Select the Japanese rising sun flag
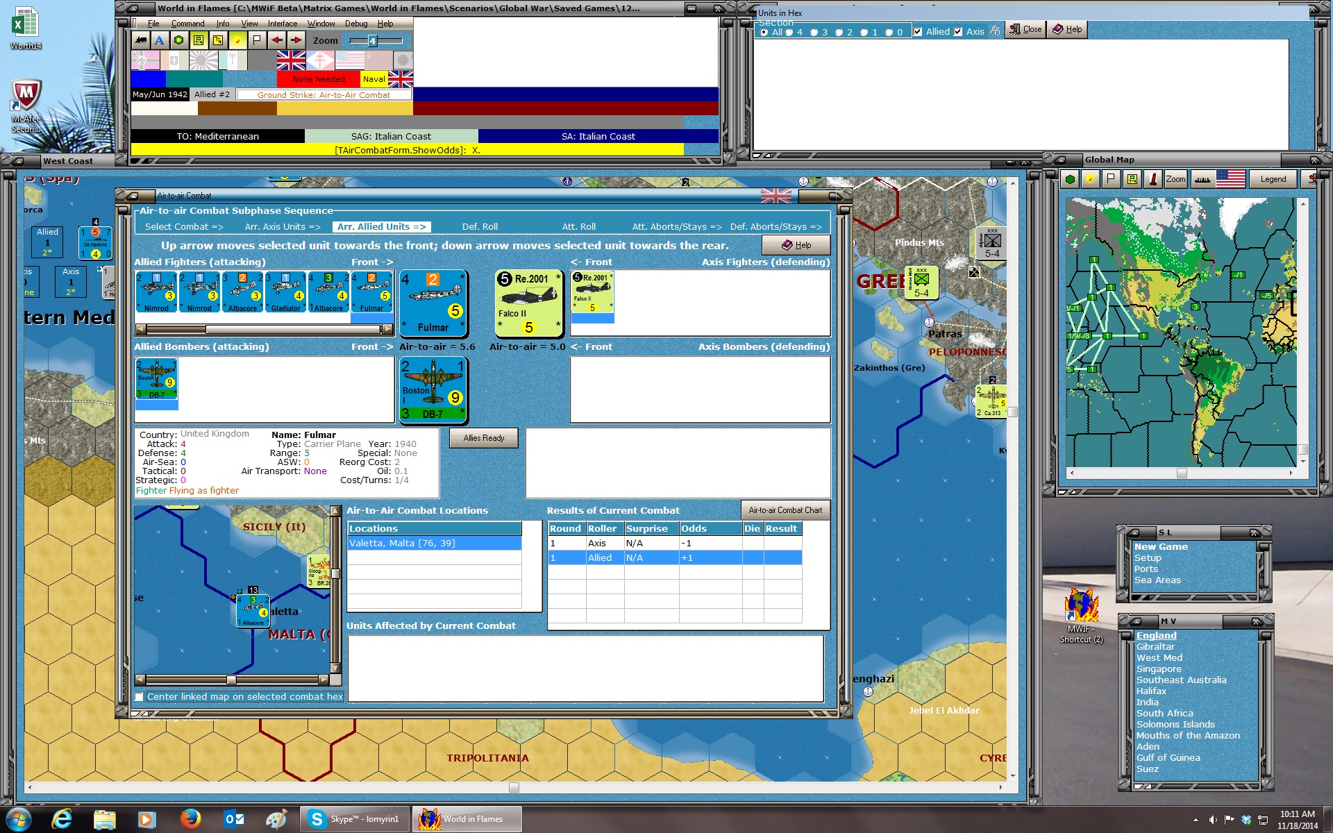The width and height of the screenshot is (1333, 833). (x=203, y=60)
